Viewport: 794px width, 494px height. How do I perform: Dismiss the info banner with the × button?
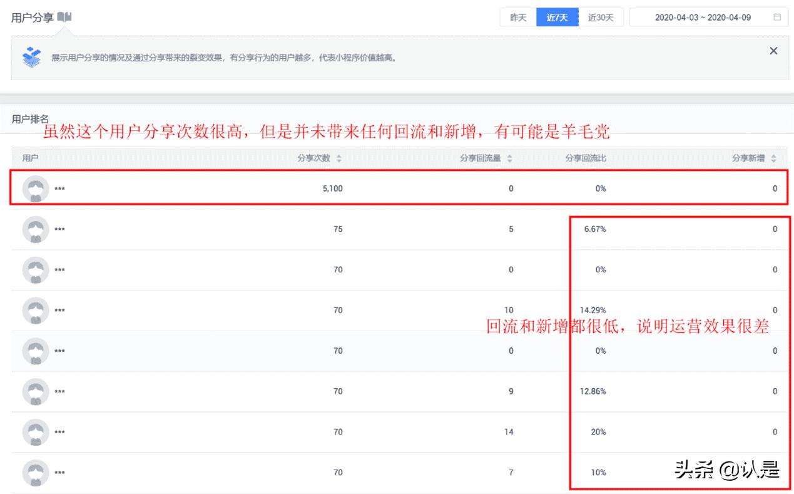click(773, 51)
